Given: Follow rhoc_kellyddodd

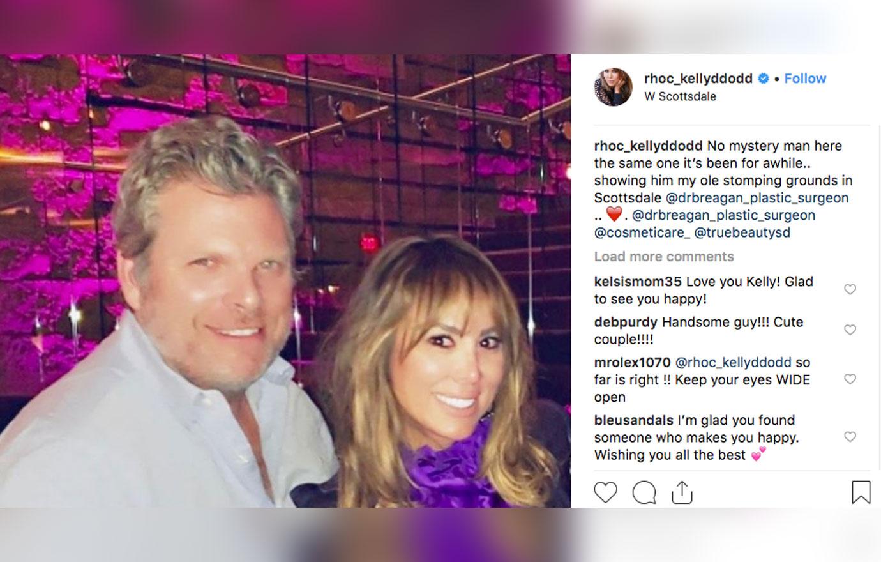Looking at the screenshot, I should point(805,78).
